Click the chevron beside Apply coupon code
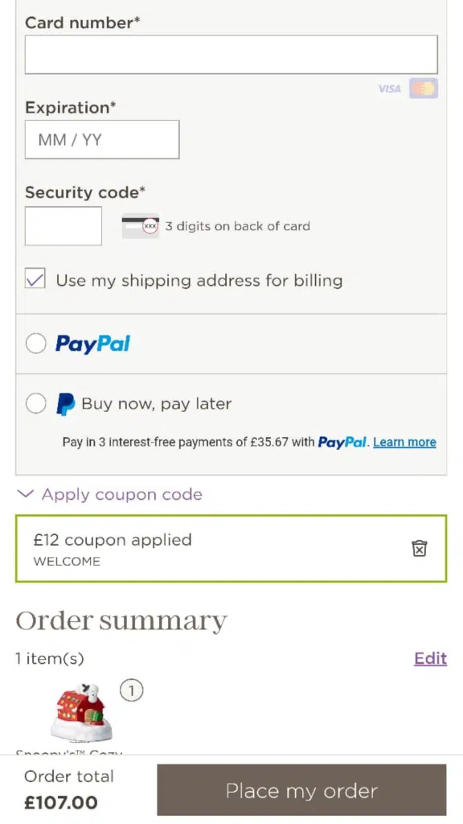463x824 pixels. (x=25, y=494)
